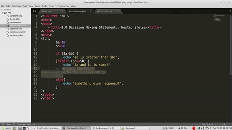Click the file icon beside variables.php
The width and height of the screenshot is (232, 130).
8,35
